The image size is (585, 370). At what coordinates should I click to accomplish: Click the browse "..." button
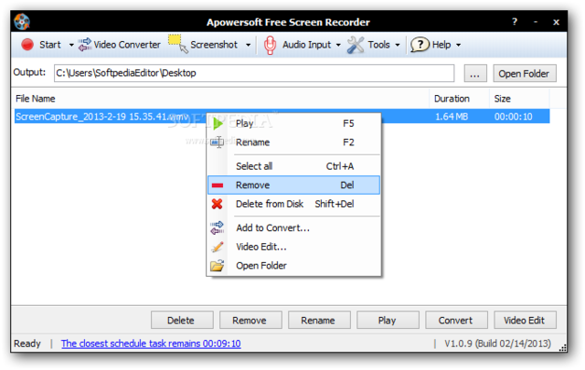click(x=475, y=73)
